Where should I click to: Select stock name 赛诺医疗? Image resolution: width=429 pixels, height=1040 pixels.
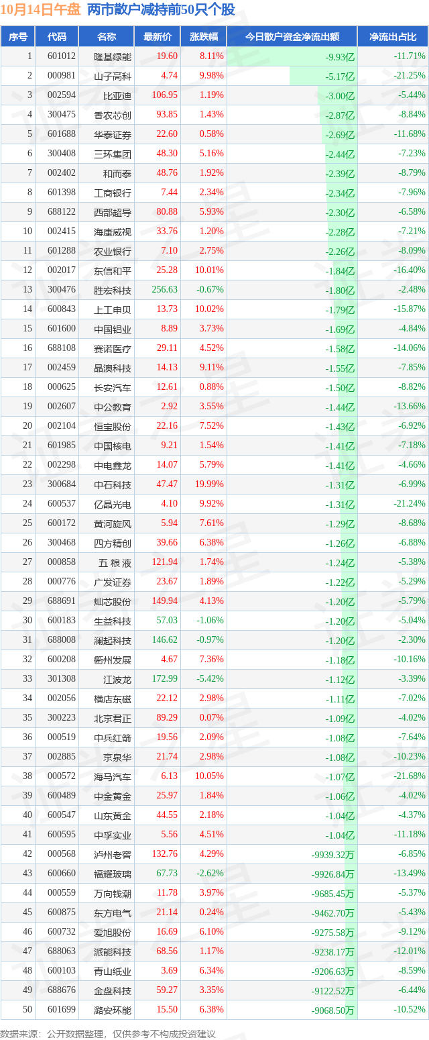pyautogui.click(x=113, y=348)
